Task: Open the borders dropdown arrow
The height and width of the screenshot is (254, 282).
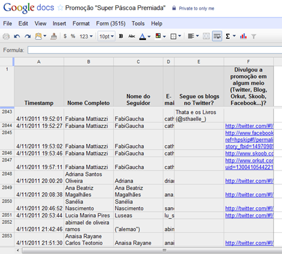Action: click(x=180, y=36)
